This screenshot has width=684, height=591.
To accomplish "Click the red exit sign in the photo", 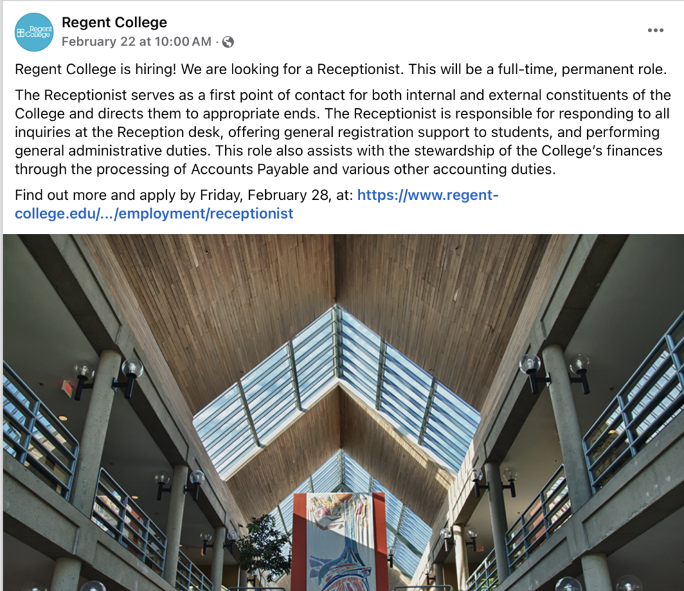I will pyautogui.click(x=67, y=388).
